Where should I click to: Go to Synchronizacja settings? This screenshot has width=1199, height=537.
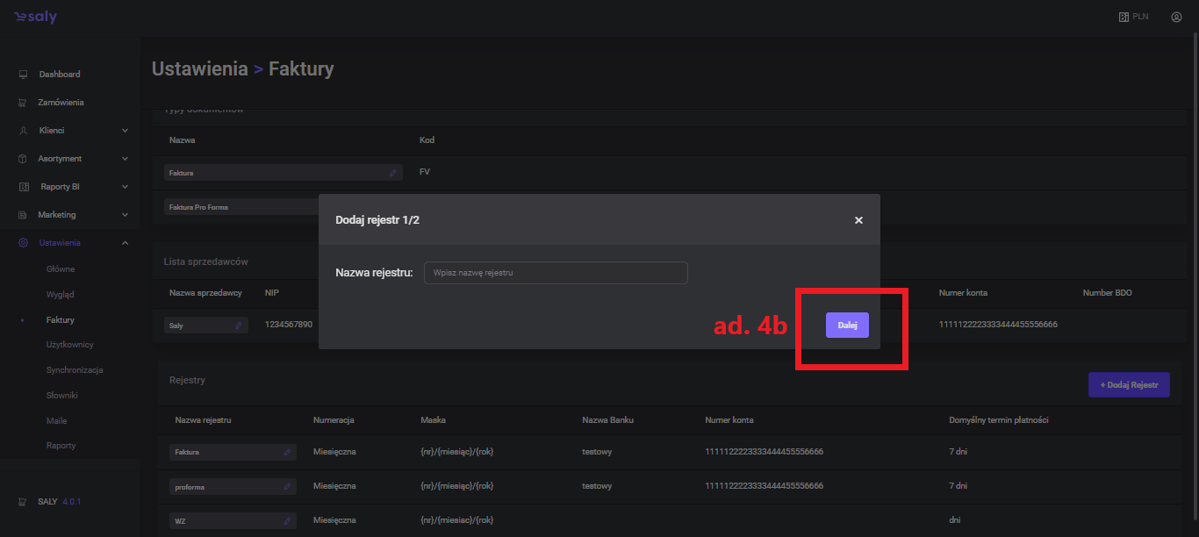point(75,370)
